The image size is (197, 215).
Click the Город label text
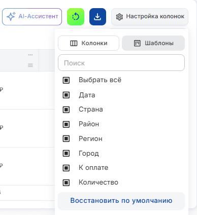89,154
